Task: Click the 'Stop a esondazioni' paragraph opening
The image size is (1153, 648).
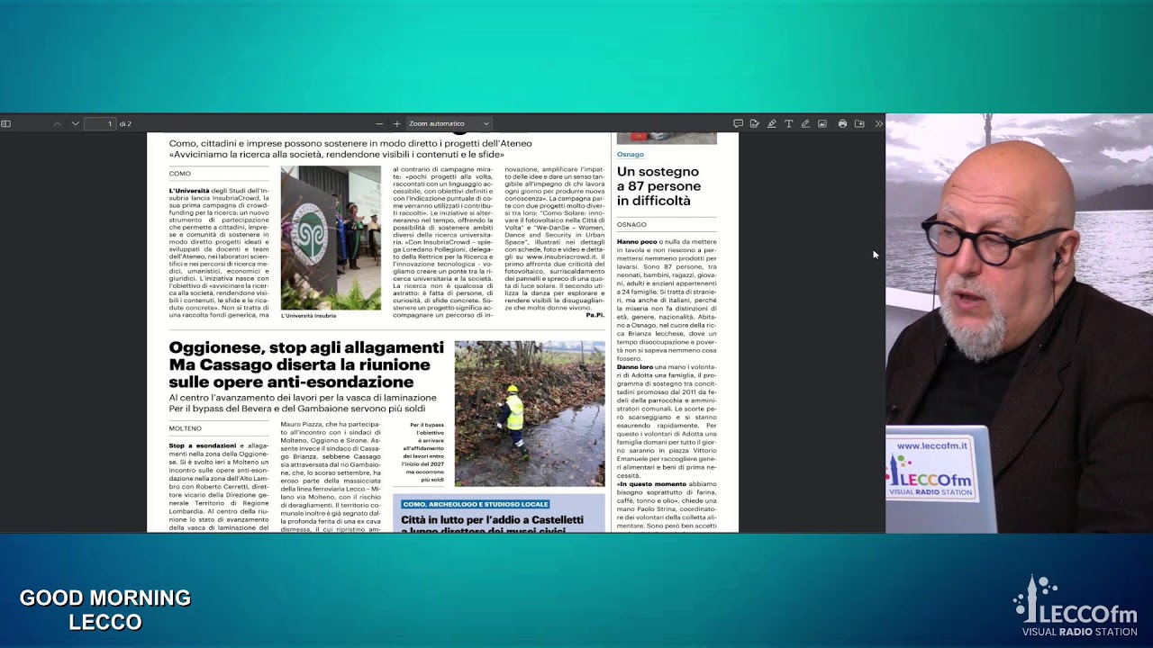Action: pyautogui.click(x=203, y=445)
